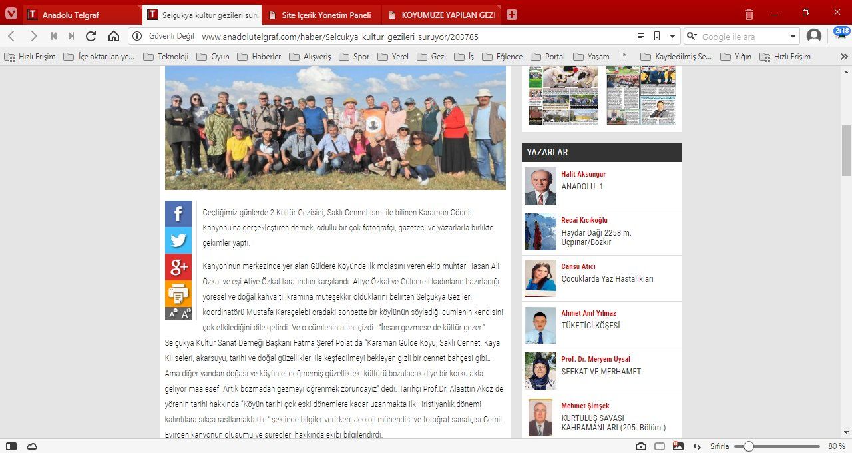Open the Yaşam bookmarks folder
This screenshot has height=453, width=852.
pos(592,57)
